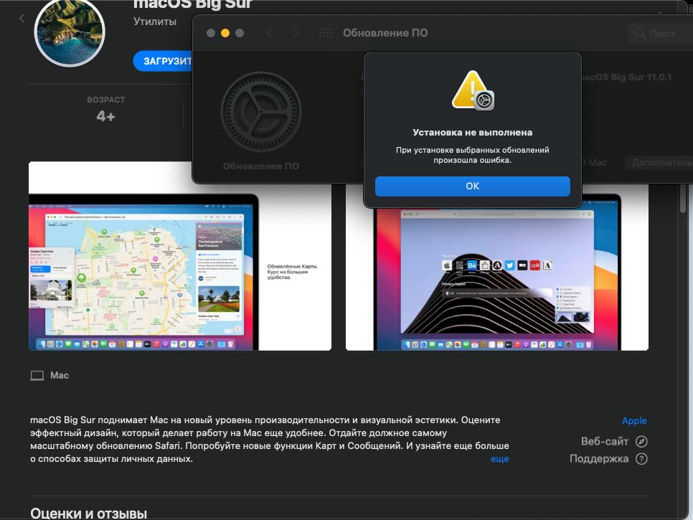The image size is (693, 520).
Task: Click the Оценки и отзывы heading
Action: click(x=88, y=514)
